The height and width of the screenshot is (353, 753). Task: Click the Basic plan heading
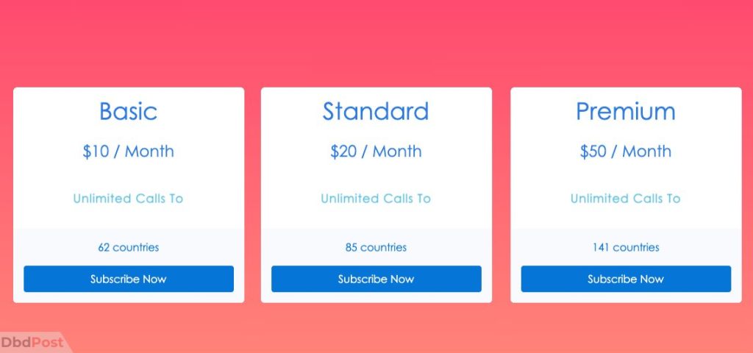[x=128, y=112]
